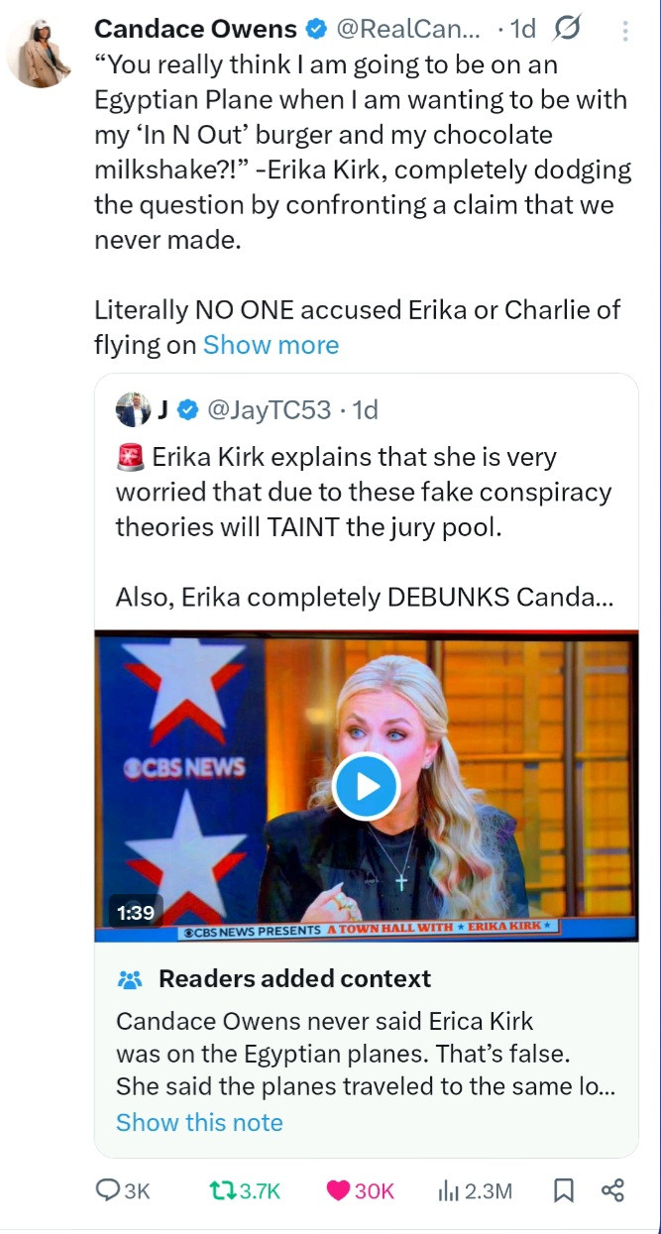This screenshot has height=1234, width=661.
Task: Toggle the bookmark icon for this tweet
Action: point(563,1190)
